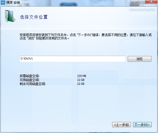This screenshot has height=133, width=158.
Task: Click the C:\OuYu\ install path field
Action: pyautogui.click(x=73, y=59)
